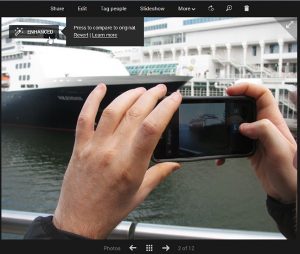This screenshot has width=300, height=254.
Task: Open the Share menu item
Action: click(x=57, y=9)
